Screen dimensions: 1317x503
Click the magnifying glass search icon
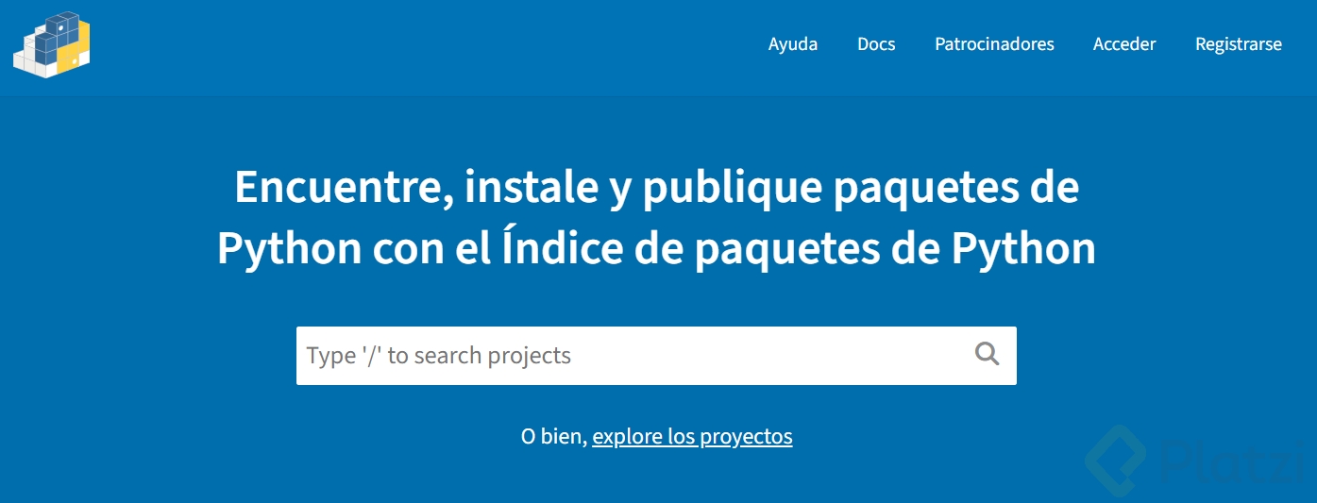click(987, 355)
